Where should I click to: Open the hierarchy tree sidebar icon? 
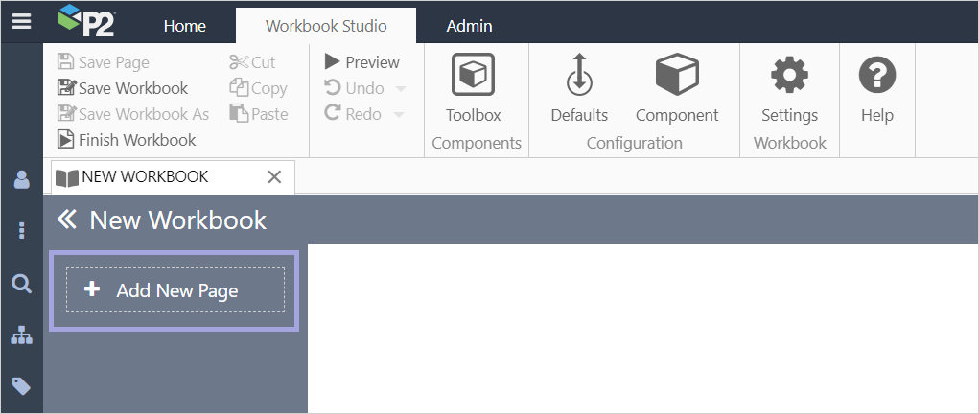click(21, 335)
